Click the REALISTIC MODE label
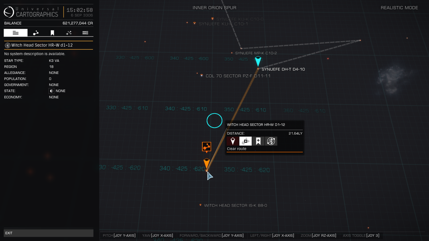 pos(399,8)
